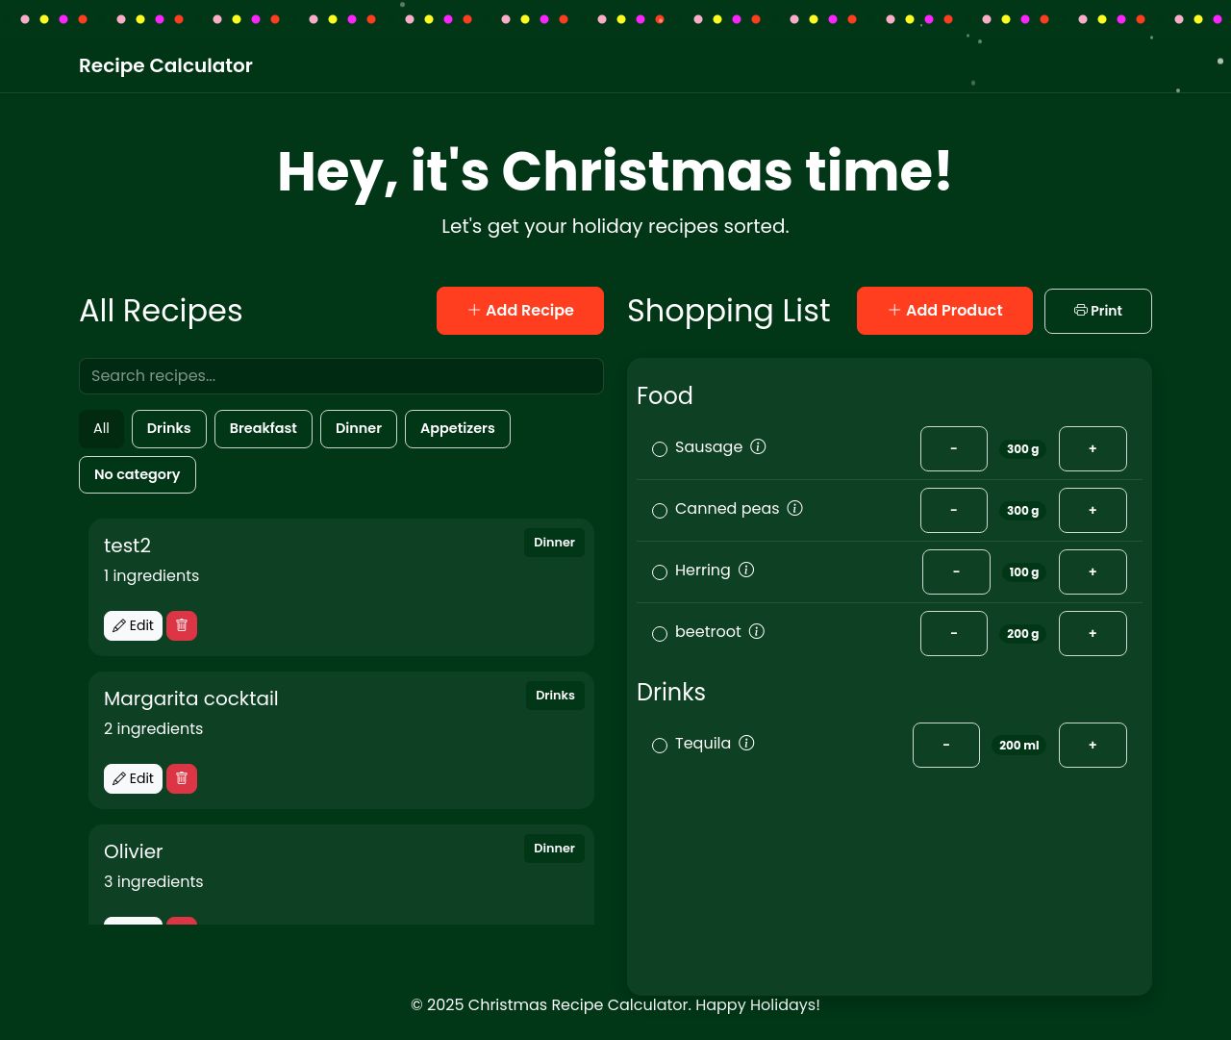
Task: Filter recipes by Drinks category
Action: (x=169, y=428)
